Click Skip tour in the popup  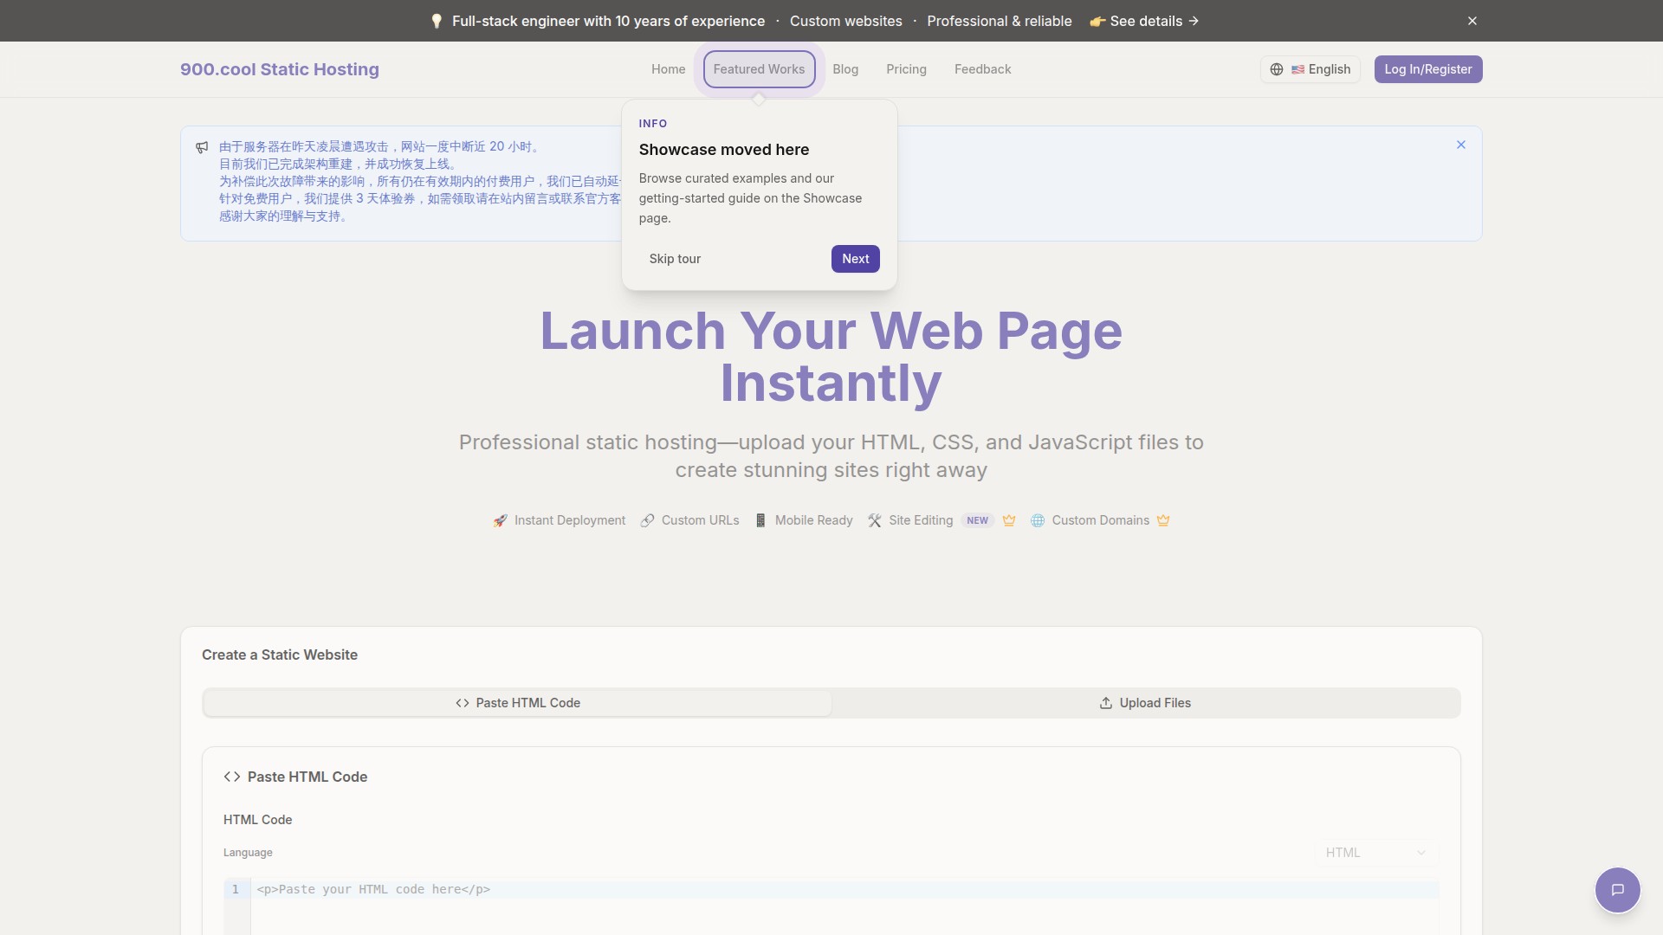(x=675, y=259)
